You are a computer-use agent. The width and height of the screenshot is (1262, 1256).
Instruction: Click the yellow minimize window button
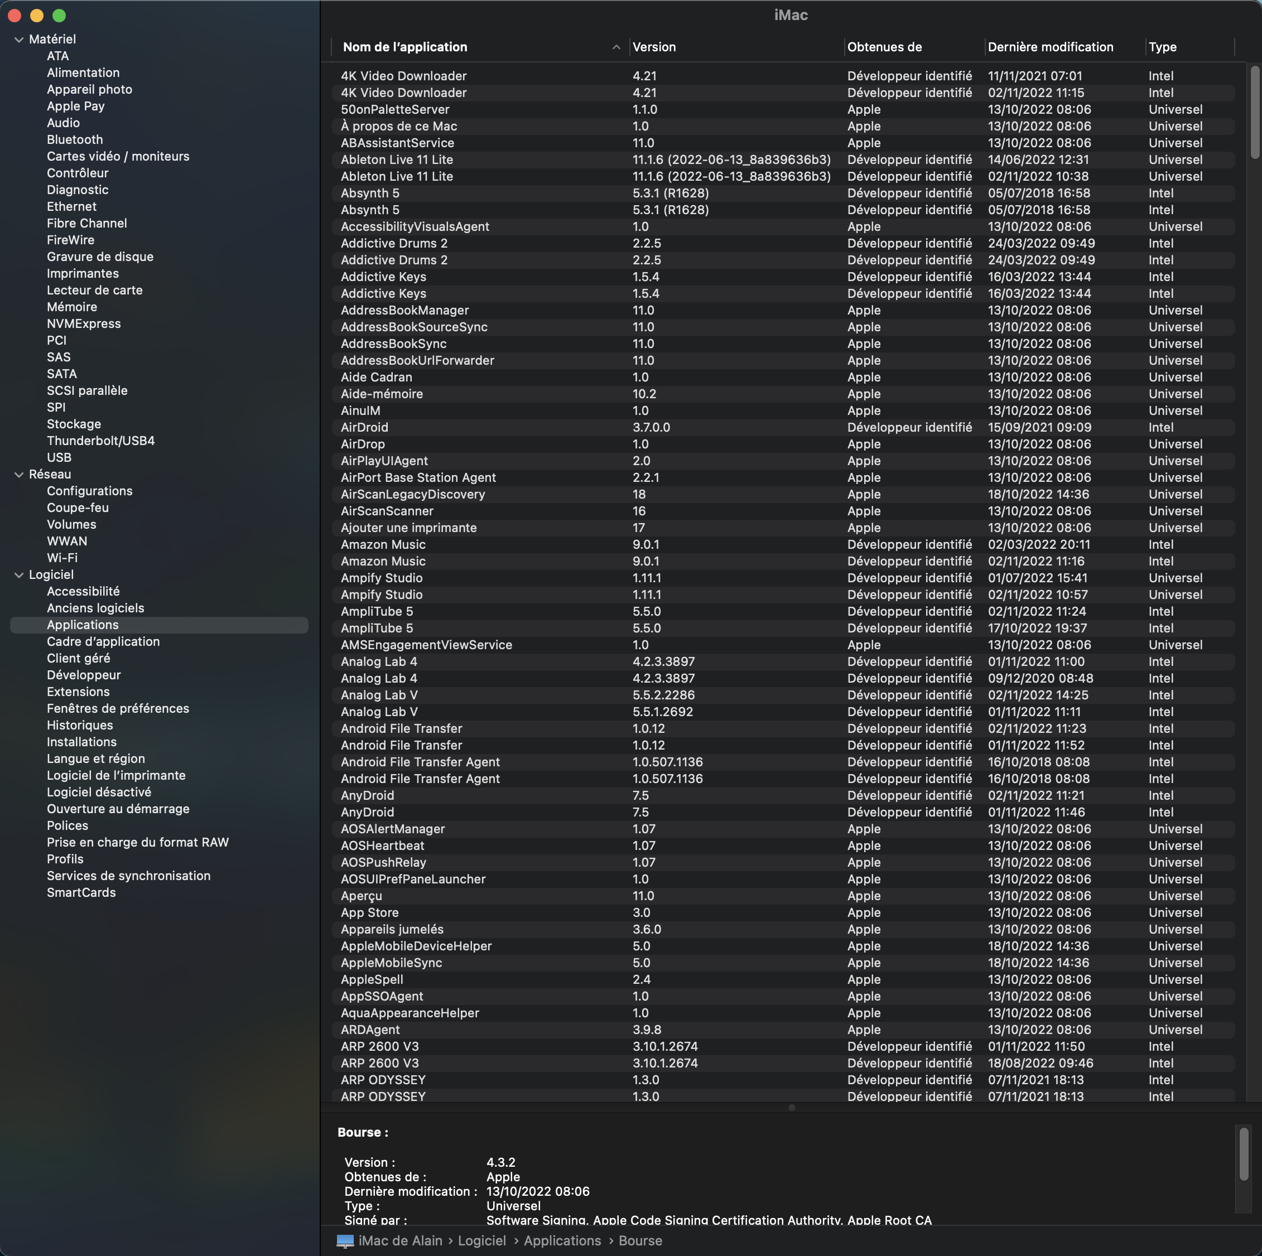37,15
